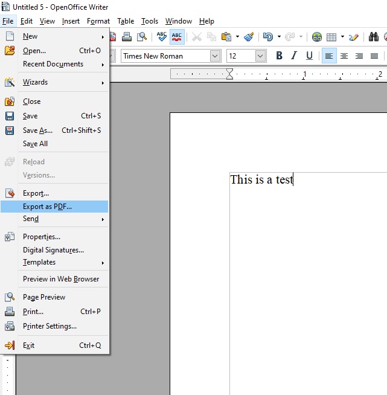
Task: Open Digital Signatures... entry
Action: click(54, 250)
